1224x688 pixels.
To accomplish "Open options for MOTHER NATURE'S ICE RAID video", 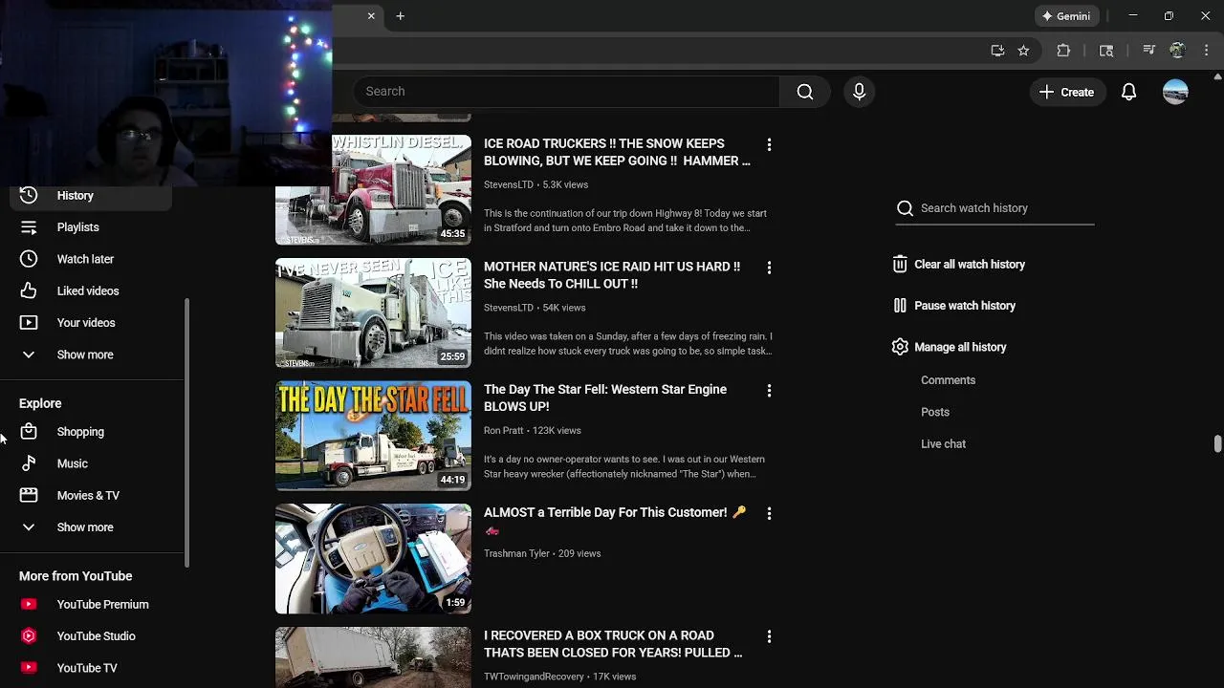I will (769, 268).
